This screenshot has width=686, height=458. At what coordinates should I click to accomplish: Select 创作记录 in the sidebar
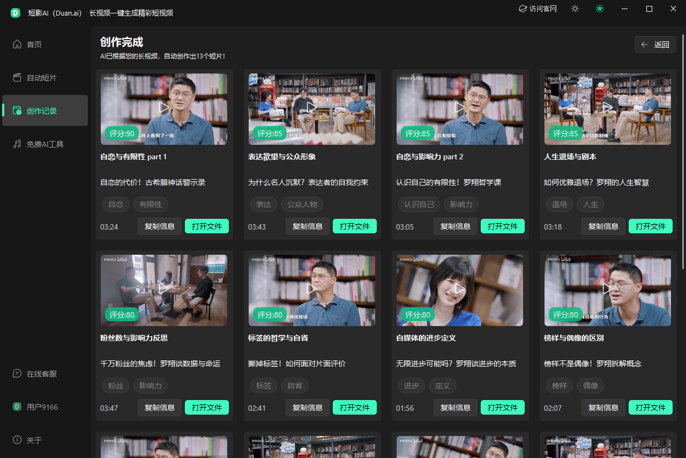[45, 110]
